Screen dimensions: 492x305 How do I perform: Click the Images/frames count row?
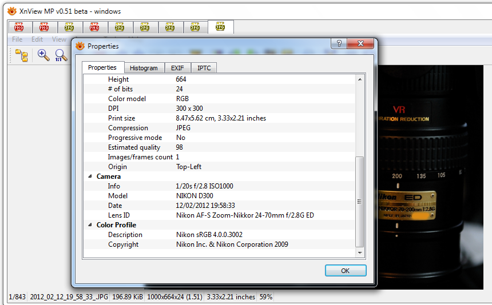click(x=219, y=157)
